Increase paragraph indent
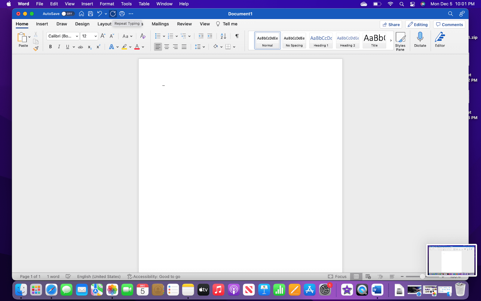This screenshot has width=481, height=301. (x=210, y=36)
